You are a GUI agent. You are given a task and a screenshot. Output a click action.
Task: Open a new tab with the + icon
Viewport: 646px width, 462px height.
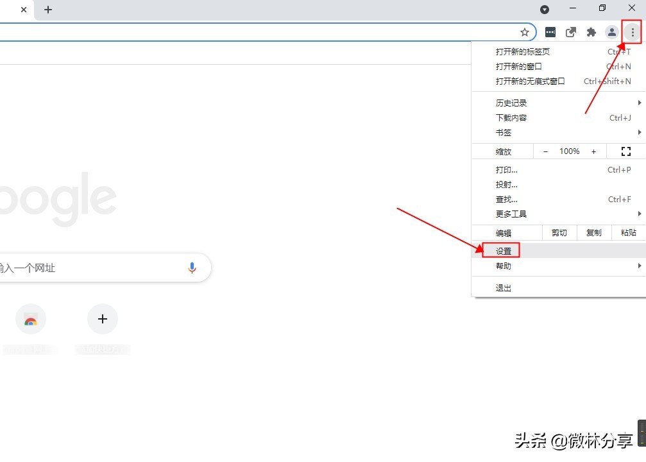pyautogui.click(x=48, y=10)
